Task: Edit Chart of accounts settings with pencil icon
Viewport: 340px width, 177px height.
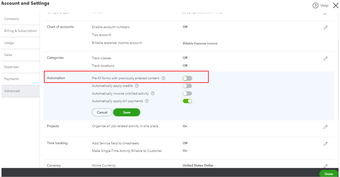Action: [326, 27]
